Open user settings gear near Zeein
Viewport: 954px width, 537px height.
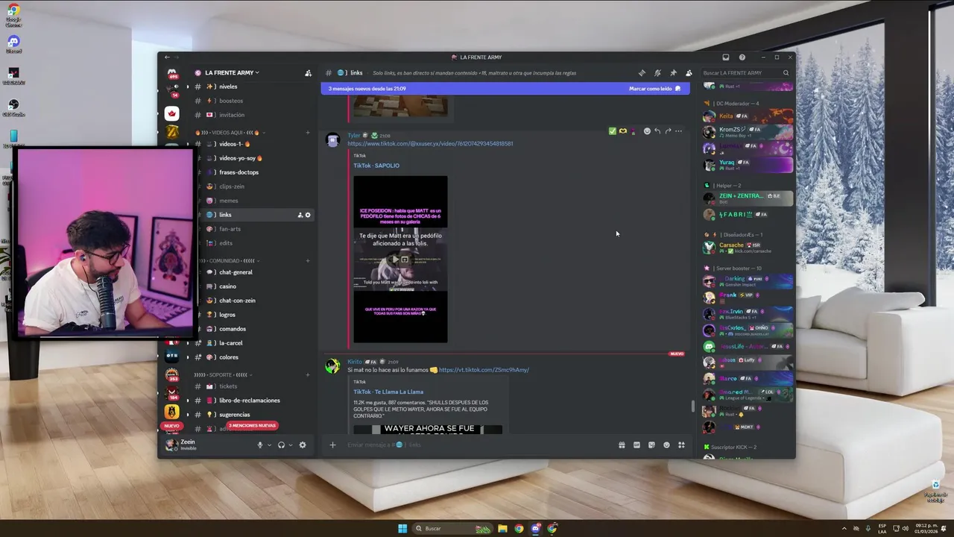[303, 445]
